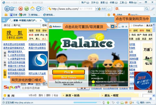Open the 搜狗高... bookmark
Image resolution: width=156 pixels, height=105 pixels.
coord(49,15)
